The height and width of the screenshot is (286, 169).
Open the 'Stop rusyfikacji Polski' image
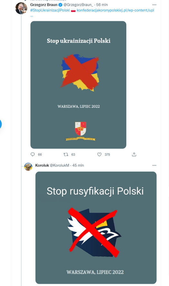tap(96, 228)
